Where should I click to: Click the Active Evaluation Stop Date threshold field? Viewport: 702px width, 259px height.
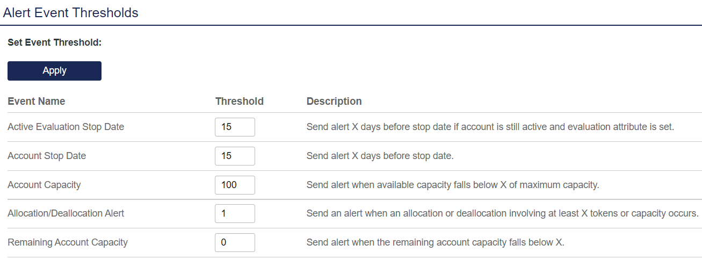point(235,127)
